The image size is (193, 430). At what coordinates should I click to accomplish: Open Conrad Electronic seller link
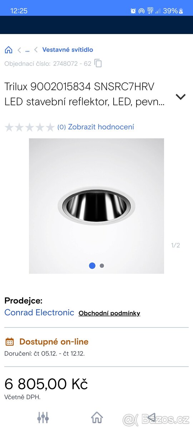click(39, 312)
